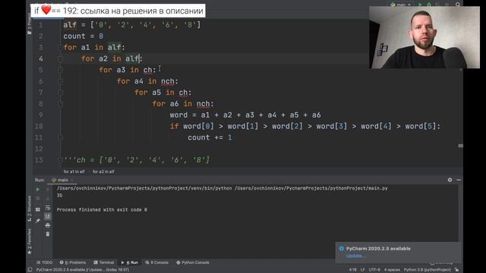Open the Problems tool window
This screenshot has width=486, height=273.
click(73, 262)
